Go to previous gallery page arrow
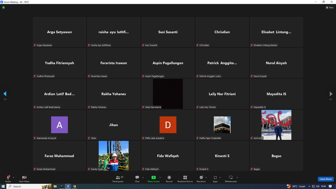The image size is (336, 189). pos(5,93)
